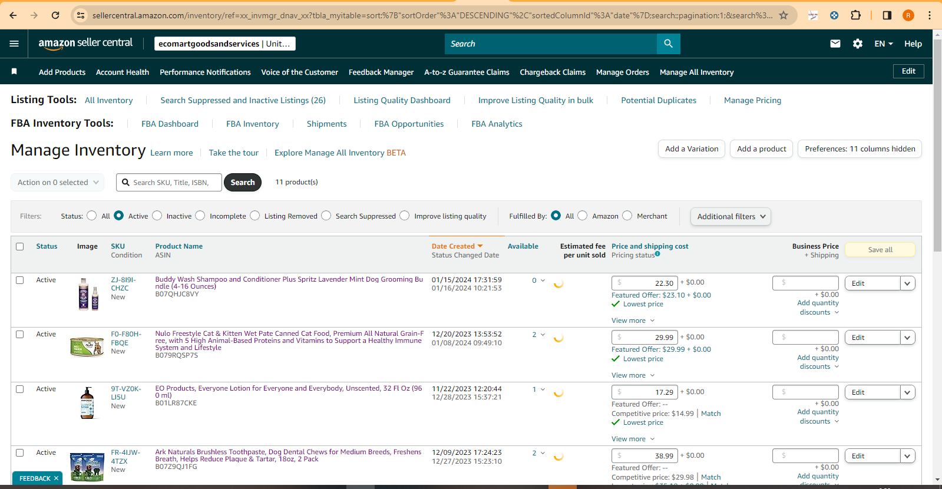Image resolution: width=942 pixels, height=489 pixels.
Task: Open the browser side panel icon
Action: 887,15
